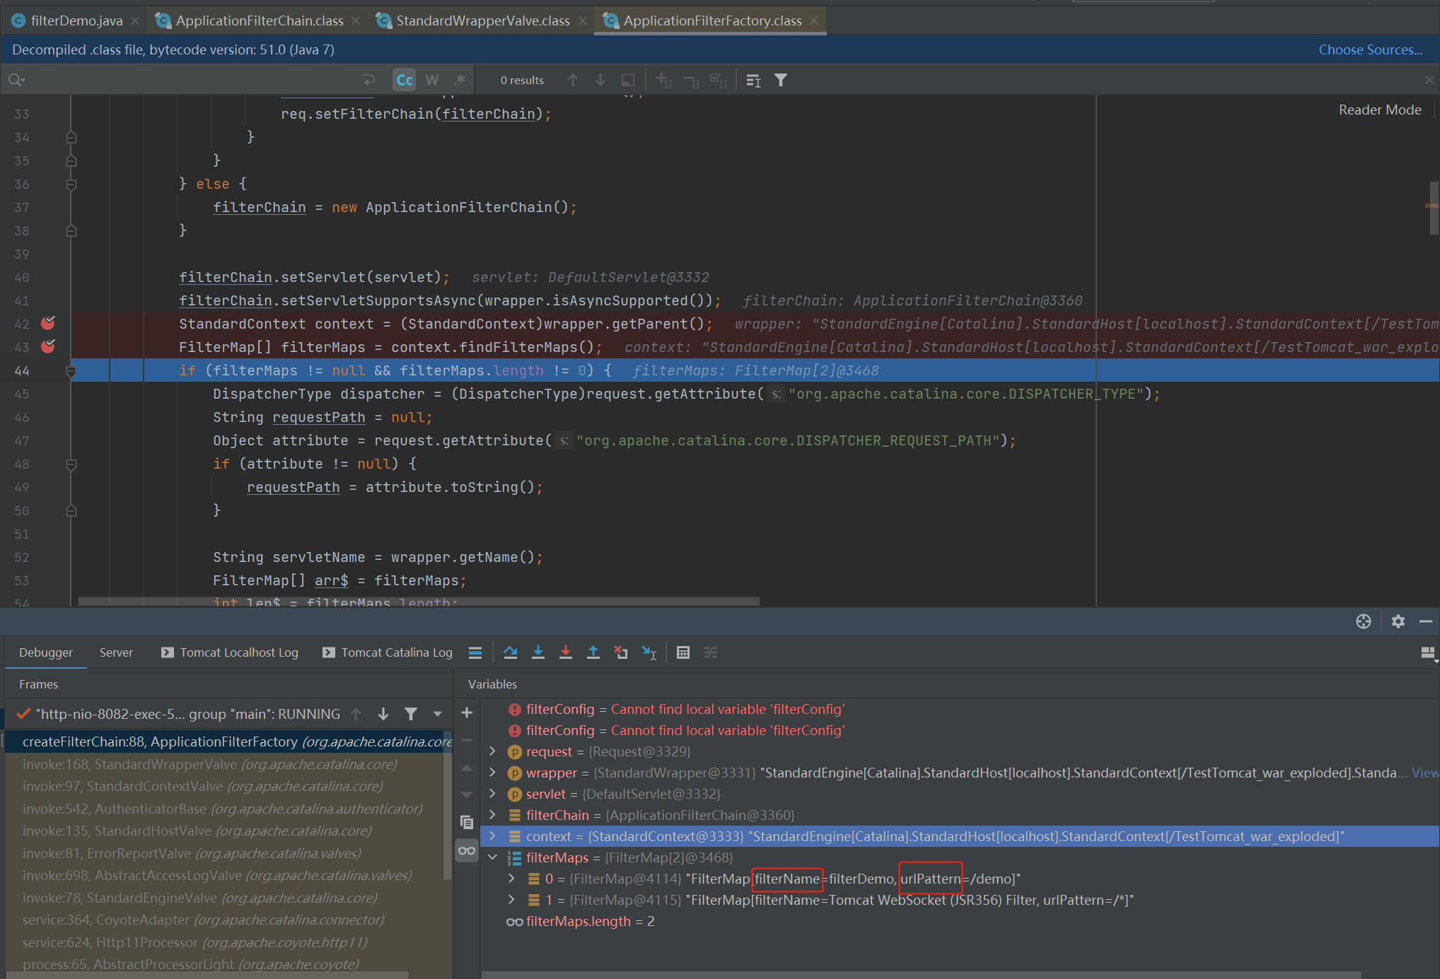
Task: Open the Tomcat Catalina Log tab
Action: 396,652
